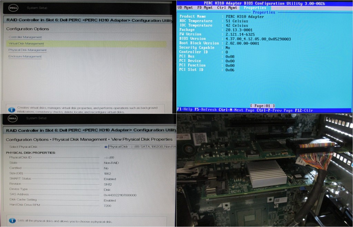Image resolution: width=353 pixels, height=227 pixels.
Task: Click the Dell logo above View Physical Disk Properties
Action: click(13, 118)
